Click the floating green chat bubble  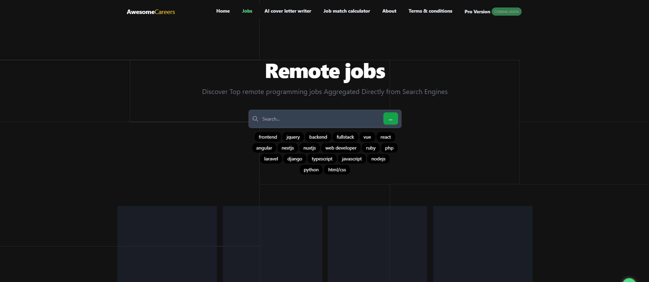629,280
